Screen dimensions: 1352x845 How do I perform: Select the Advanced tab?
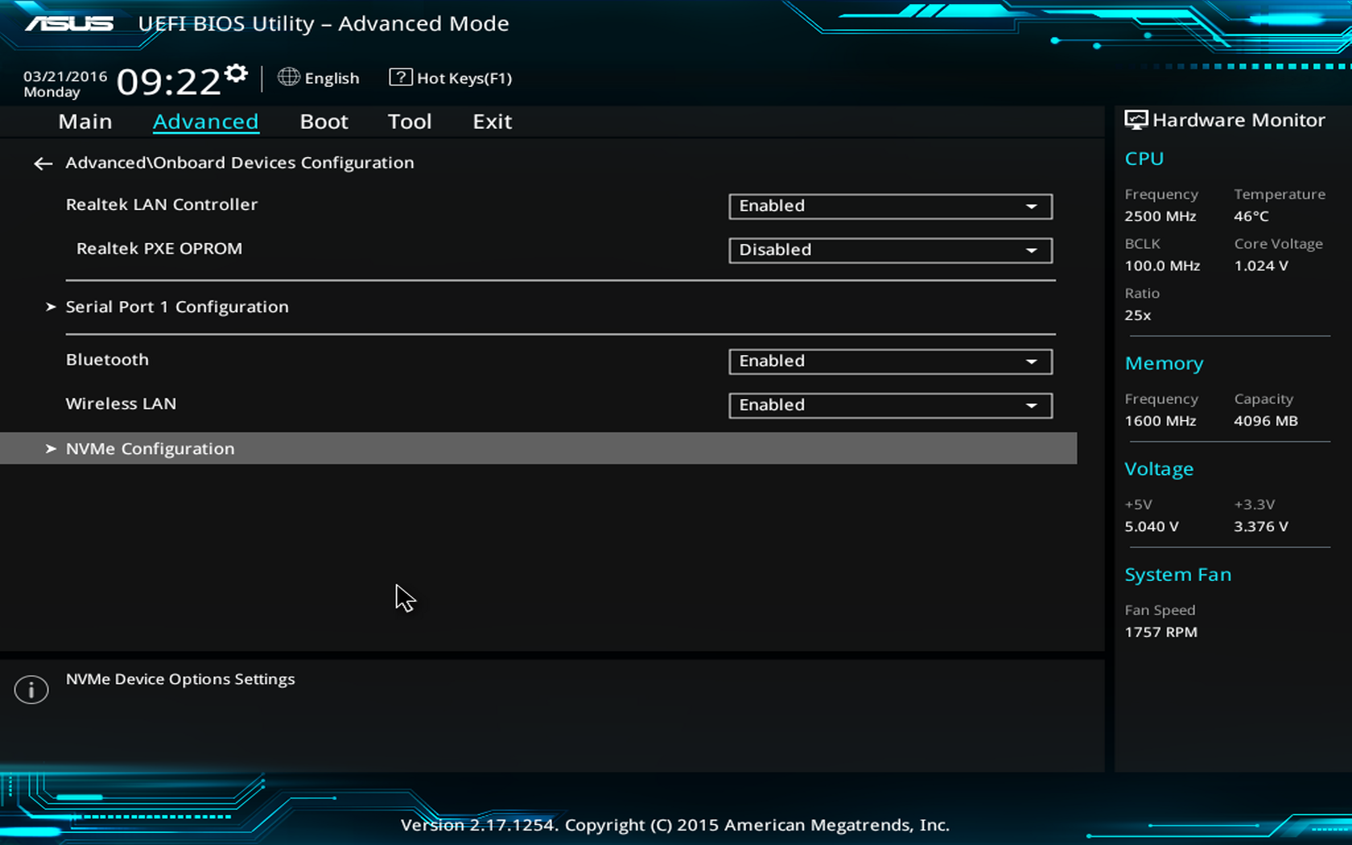(206, 122)
